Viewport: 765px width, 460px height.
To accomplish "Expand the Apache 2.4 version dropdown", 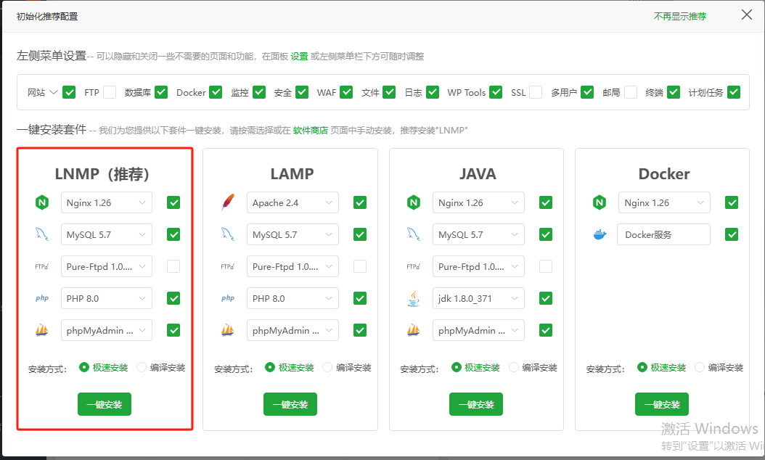I will [292, 202].
